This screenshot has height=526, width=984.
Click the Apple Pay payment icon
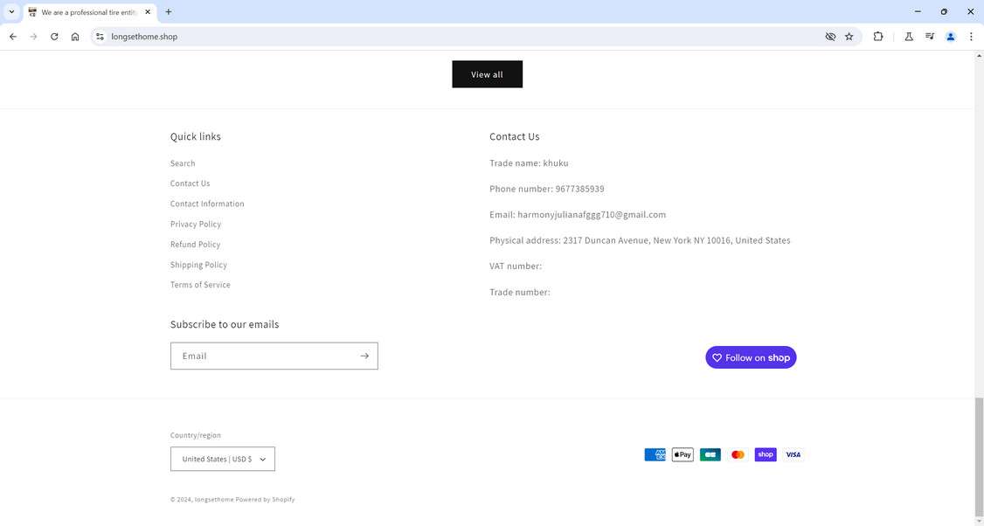pyautogui.click(x=683, y=454)
